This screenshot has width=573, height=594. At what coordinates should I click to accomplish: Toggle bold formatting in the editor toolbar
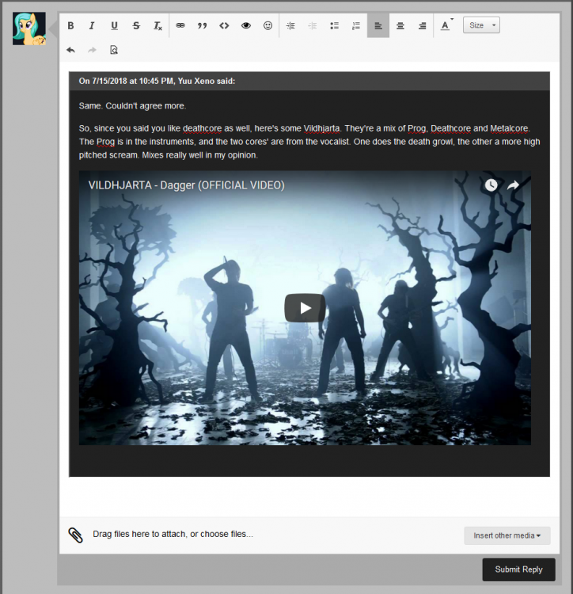click(x=70, y=25)
